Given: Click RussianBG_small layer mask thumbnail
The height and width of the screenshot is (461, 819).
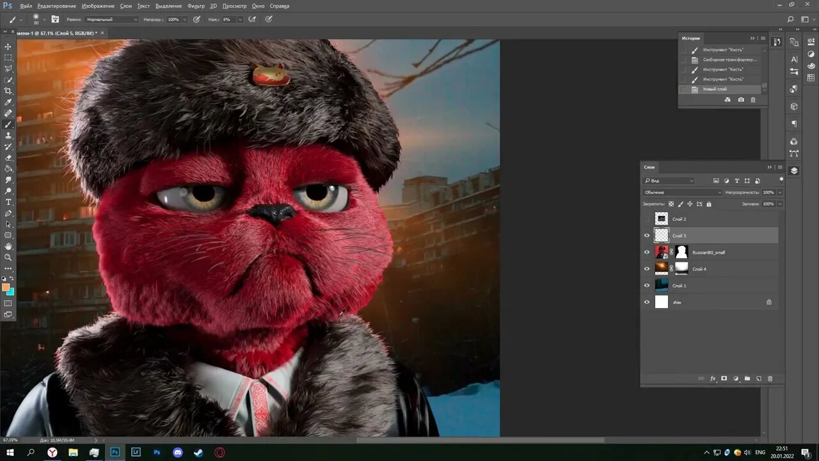Looking at the screenshot, I should [681, 252].
